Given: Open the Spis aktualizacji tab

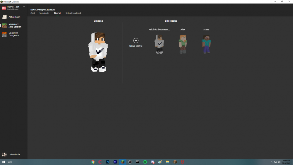Looking at the screenshot, I should pyautogui.click(x=73, y=13).
